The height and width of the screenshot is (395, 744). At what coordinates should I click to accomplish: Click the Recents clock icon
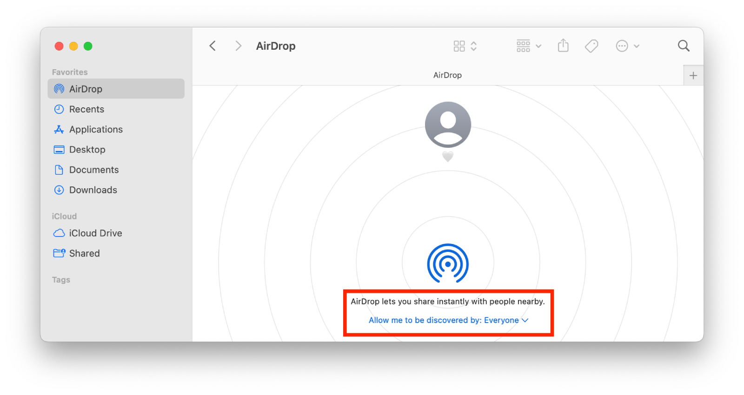[x=59, y=109]
